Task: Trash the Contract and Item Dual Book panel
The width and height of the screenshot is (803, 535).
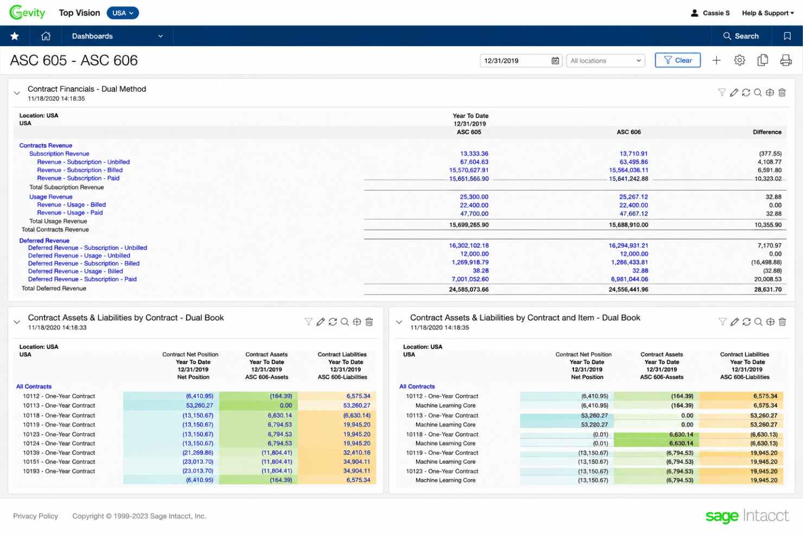Action: pos(782,322)
